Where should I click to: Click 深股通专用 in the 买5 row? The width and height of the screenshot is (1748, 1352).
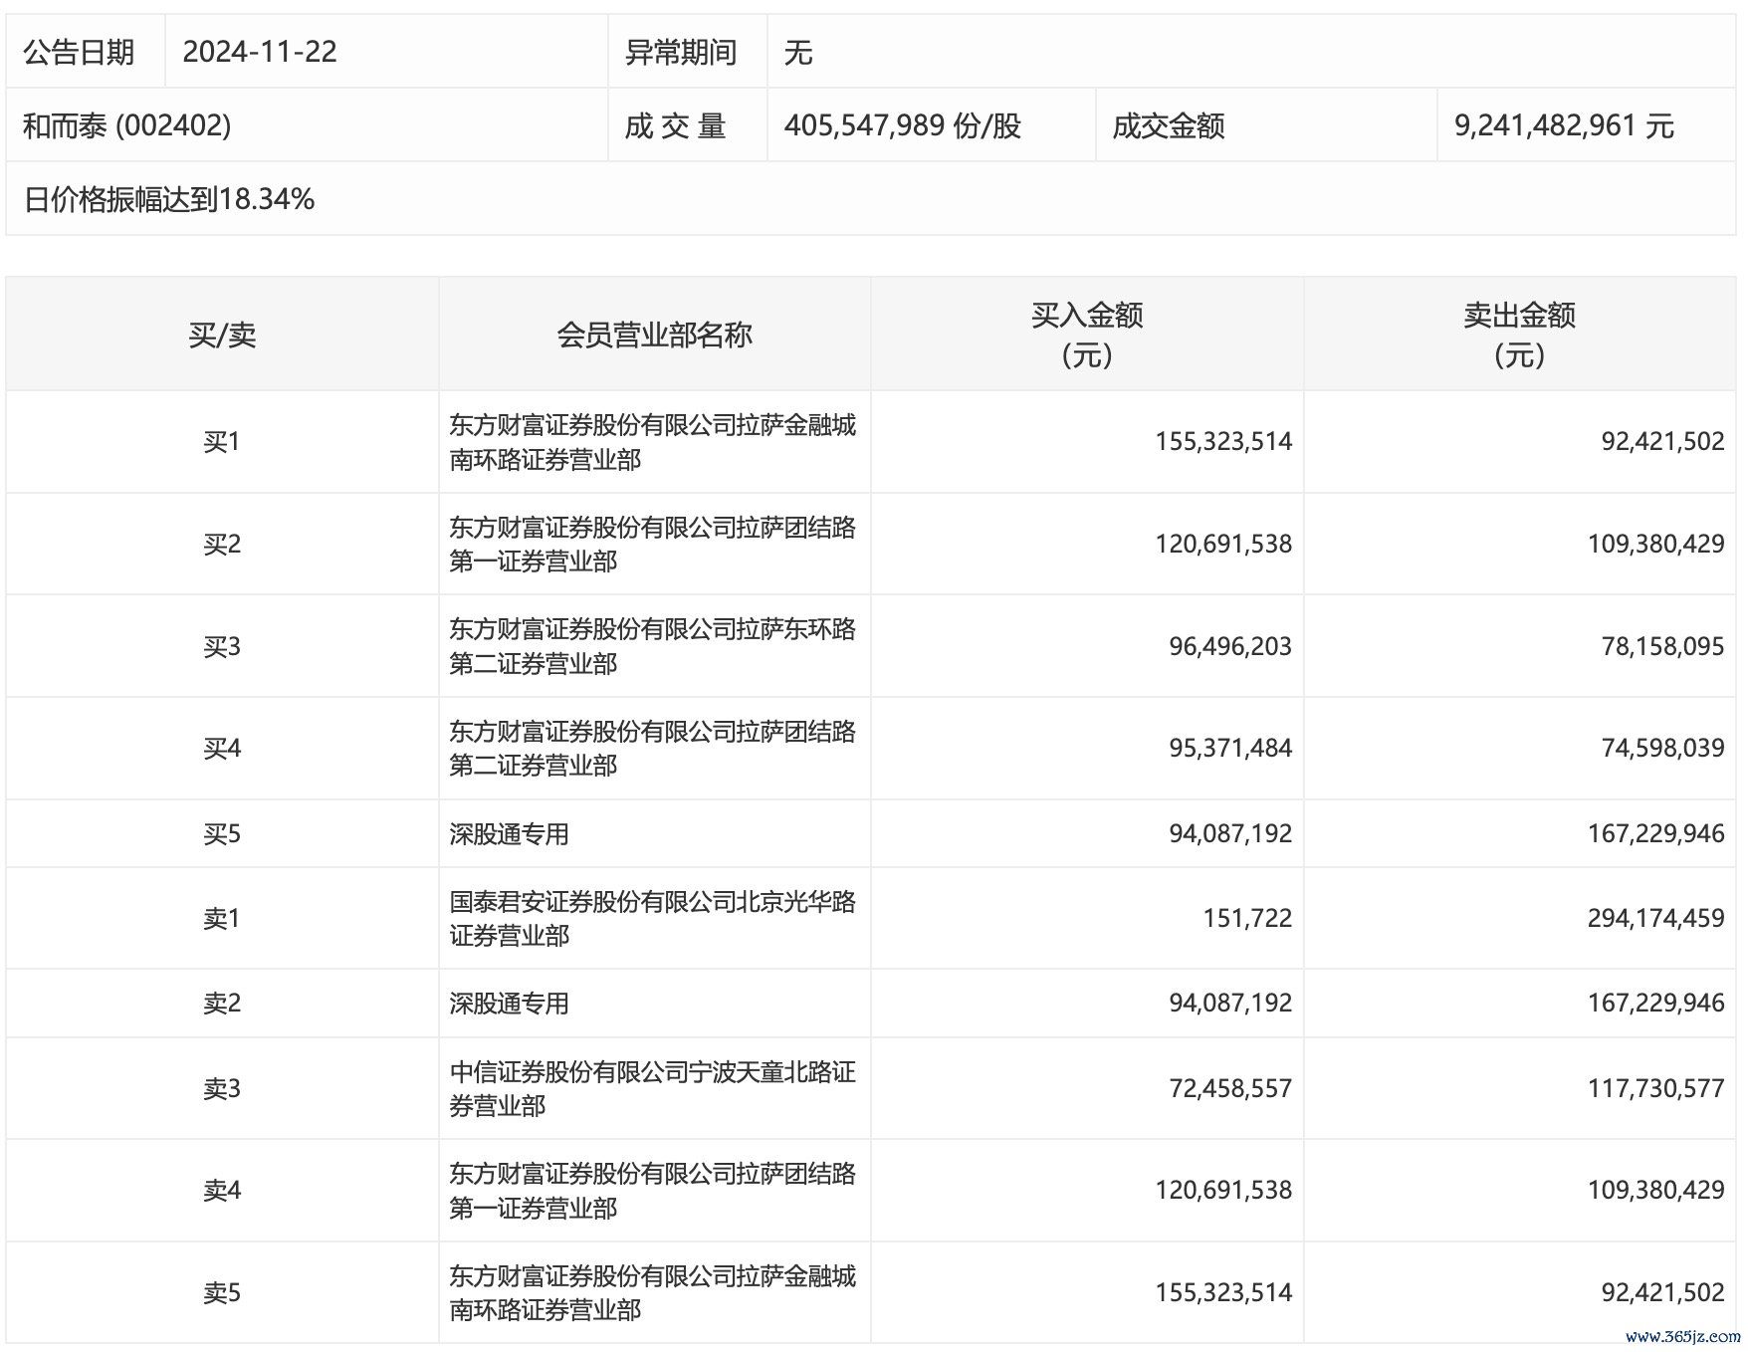[509, 833]
